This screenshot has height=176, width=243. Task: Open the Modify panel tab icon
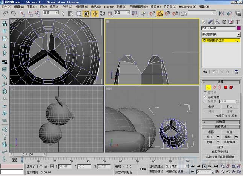210,22
